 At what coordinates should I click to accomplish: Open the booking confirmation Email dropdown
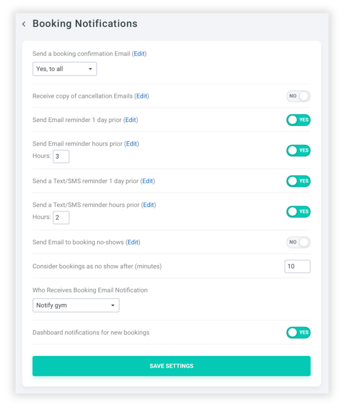click(64, 69)
